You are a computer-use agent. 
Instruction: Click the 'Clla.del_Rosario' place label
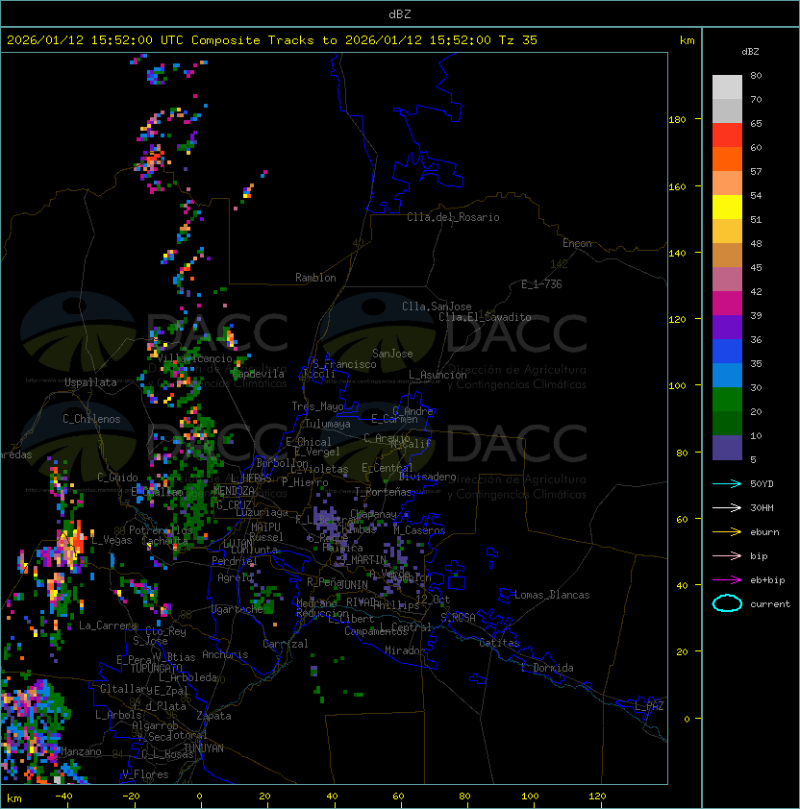tap(453, 217)
